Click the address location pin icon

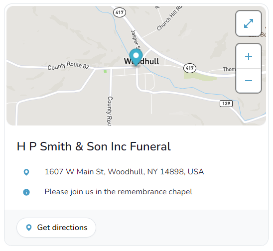pos(26,172)
